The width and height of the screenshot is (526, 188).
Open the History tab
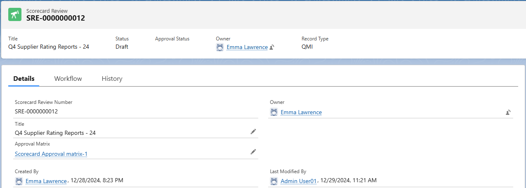coord(112,79)
